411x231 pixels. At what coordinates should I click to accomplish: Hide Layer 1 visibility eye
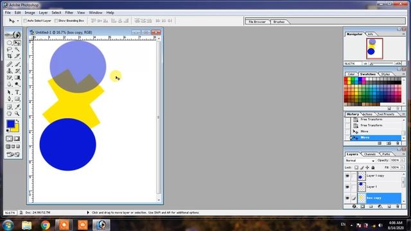click(x=347, y=187)
